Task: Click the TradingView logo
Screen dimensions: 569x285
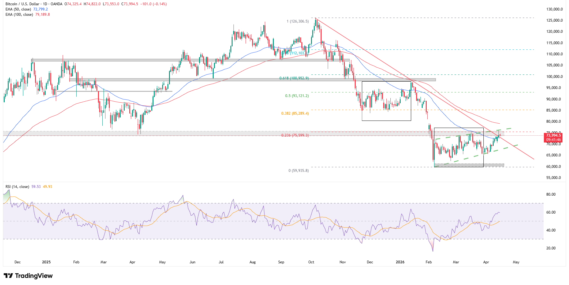Action: click(x=28, y=276)
